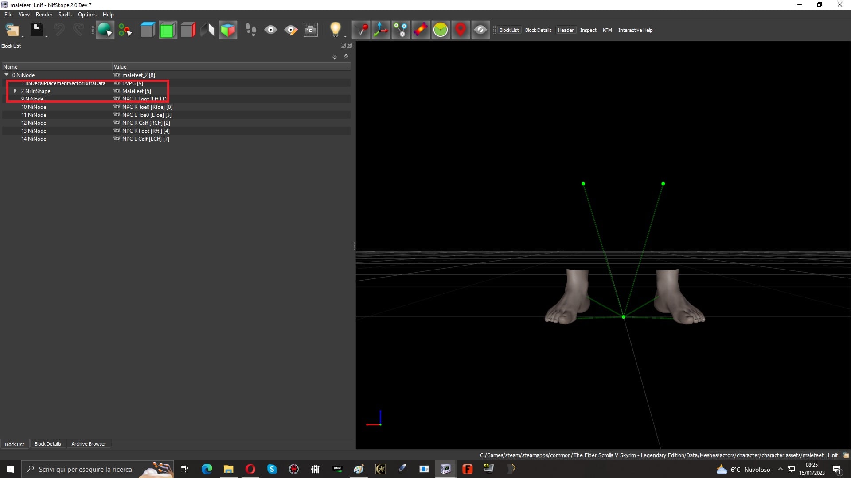Expand the 2 NiTriShape node
851x478 pixels.
pos(15,91)
